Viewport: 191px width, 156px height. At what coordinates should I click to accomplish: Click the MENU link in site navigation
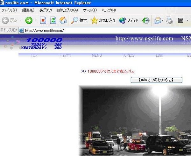(x=97, y=55)
